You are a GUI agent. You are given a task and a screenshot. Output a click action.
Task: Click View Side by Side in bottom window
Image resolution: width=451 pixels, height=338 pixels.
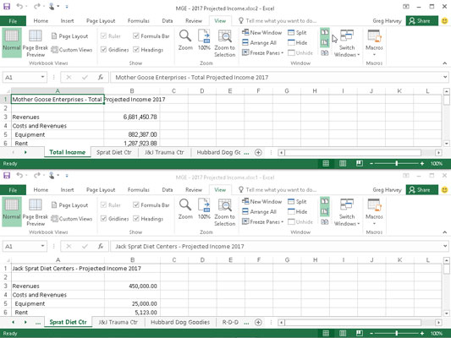coord(325,202)
